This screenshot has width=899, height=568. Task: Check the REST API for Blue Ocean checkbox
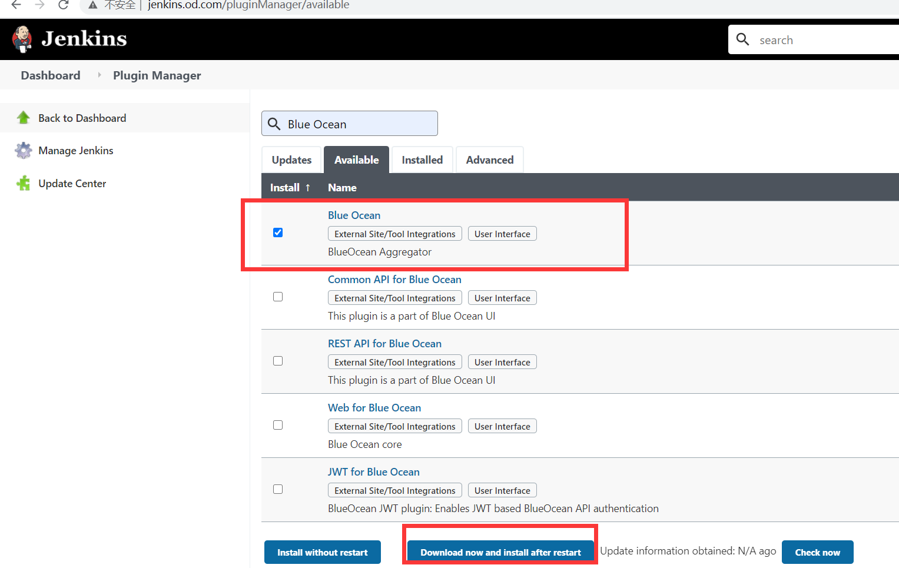pyautogui.click(x=278, y=361)
